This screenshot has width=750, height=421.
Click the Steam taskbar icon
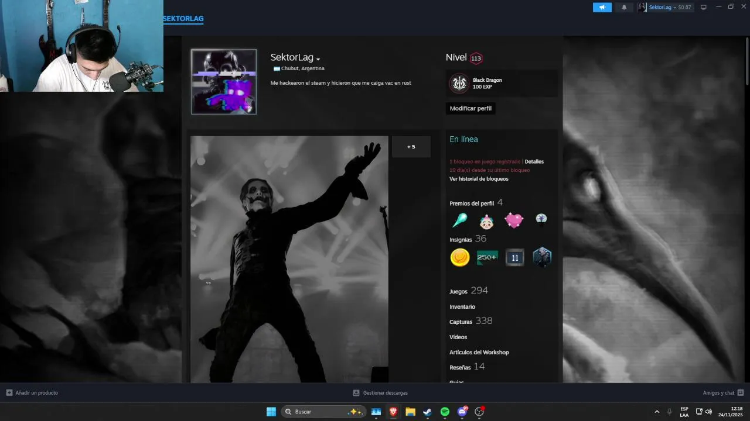pyautogui.click(x=427, y=412)
